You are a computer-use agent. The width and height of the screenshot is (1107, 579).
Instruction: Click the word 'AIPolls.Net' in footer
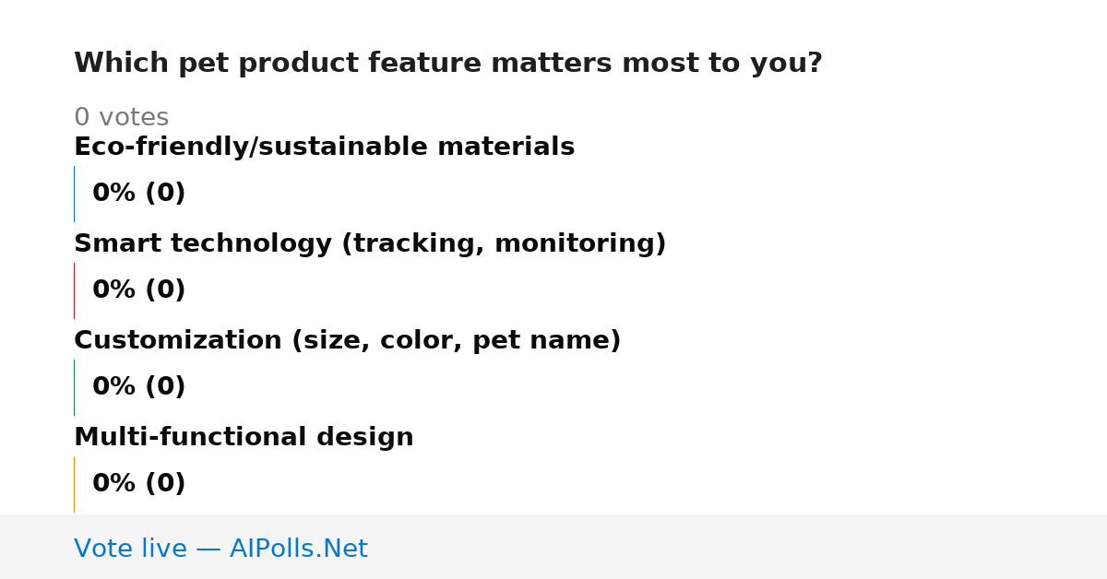click(x=298, y=549)
